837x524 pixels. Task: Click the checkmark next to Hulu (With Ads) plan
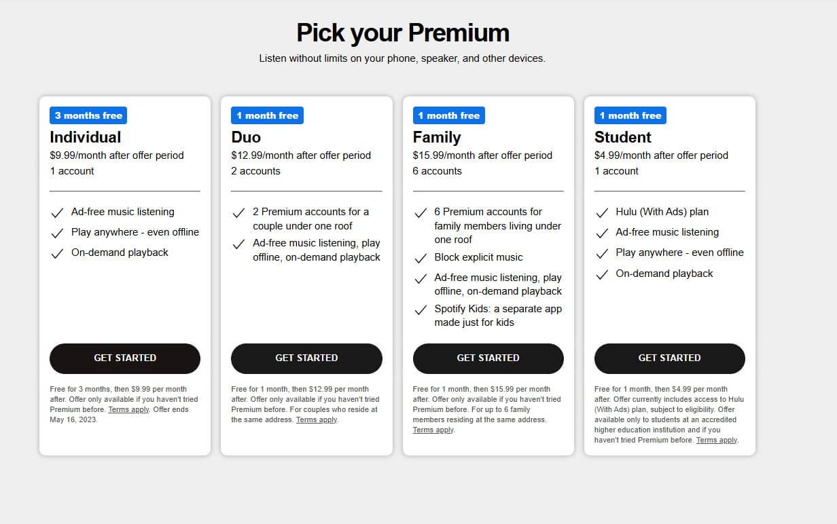[602, 212]
